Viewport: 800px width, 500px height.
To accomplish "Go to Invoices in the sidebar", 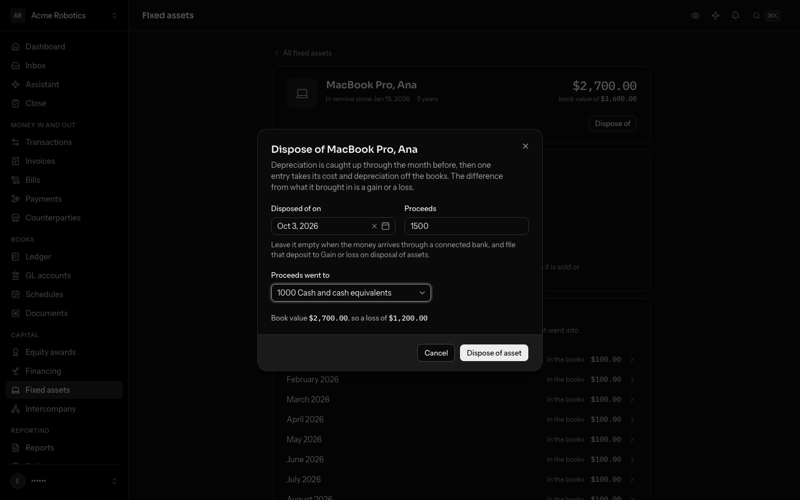I will 64,161.
